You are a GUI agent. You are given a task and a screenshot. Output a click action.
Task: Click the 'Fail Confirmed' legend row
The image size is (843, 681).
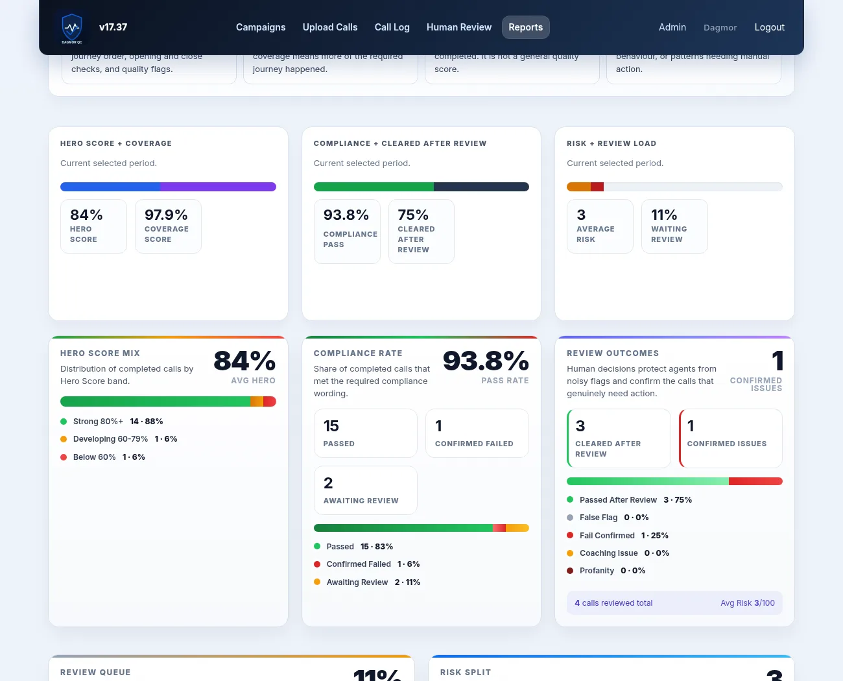617,536
